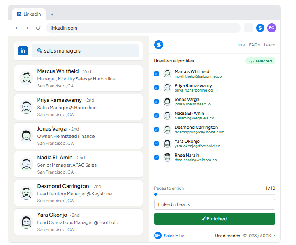Click email priya.r@harborline.co
Image resolution: width=296 pixels, height=245 pixels.
[194, 90]
